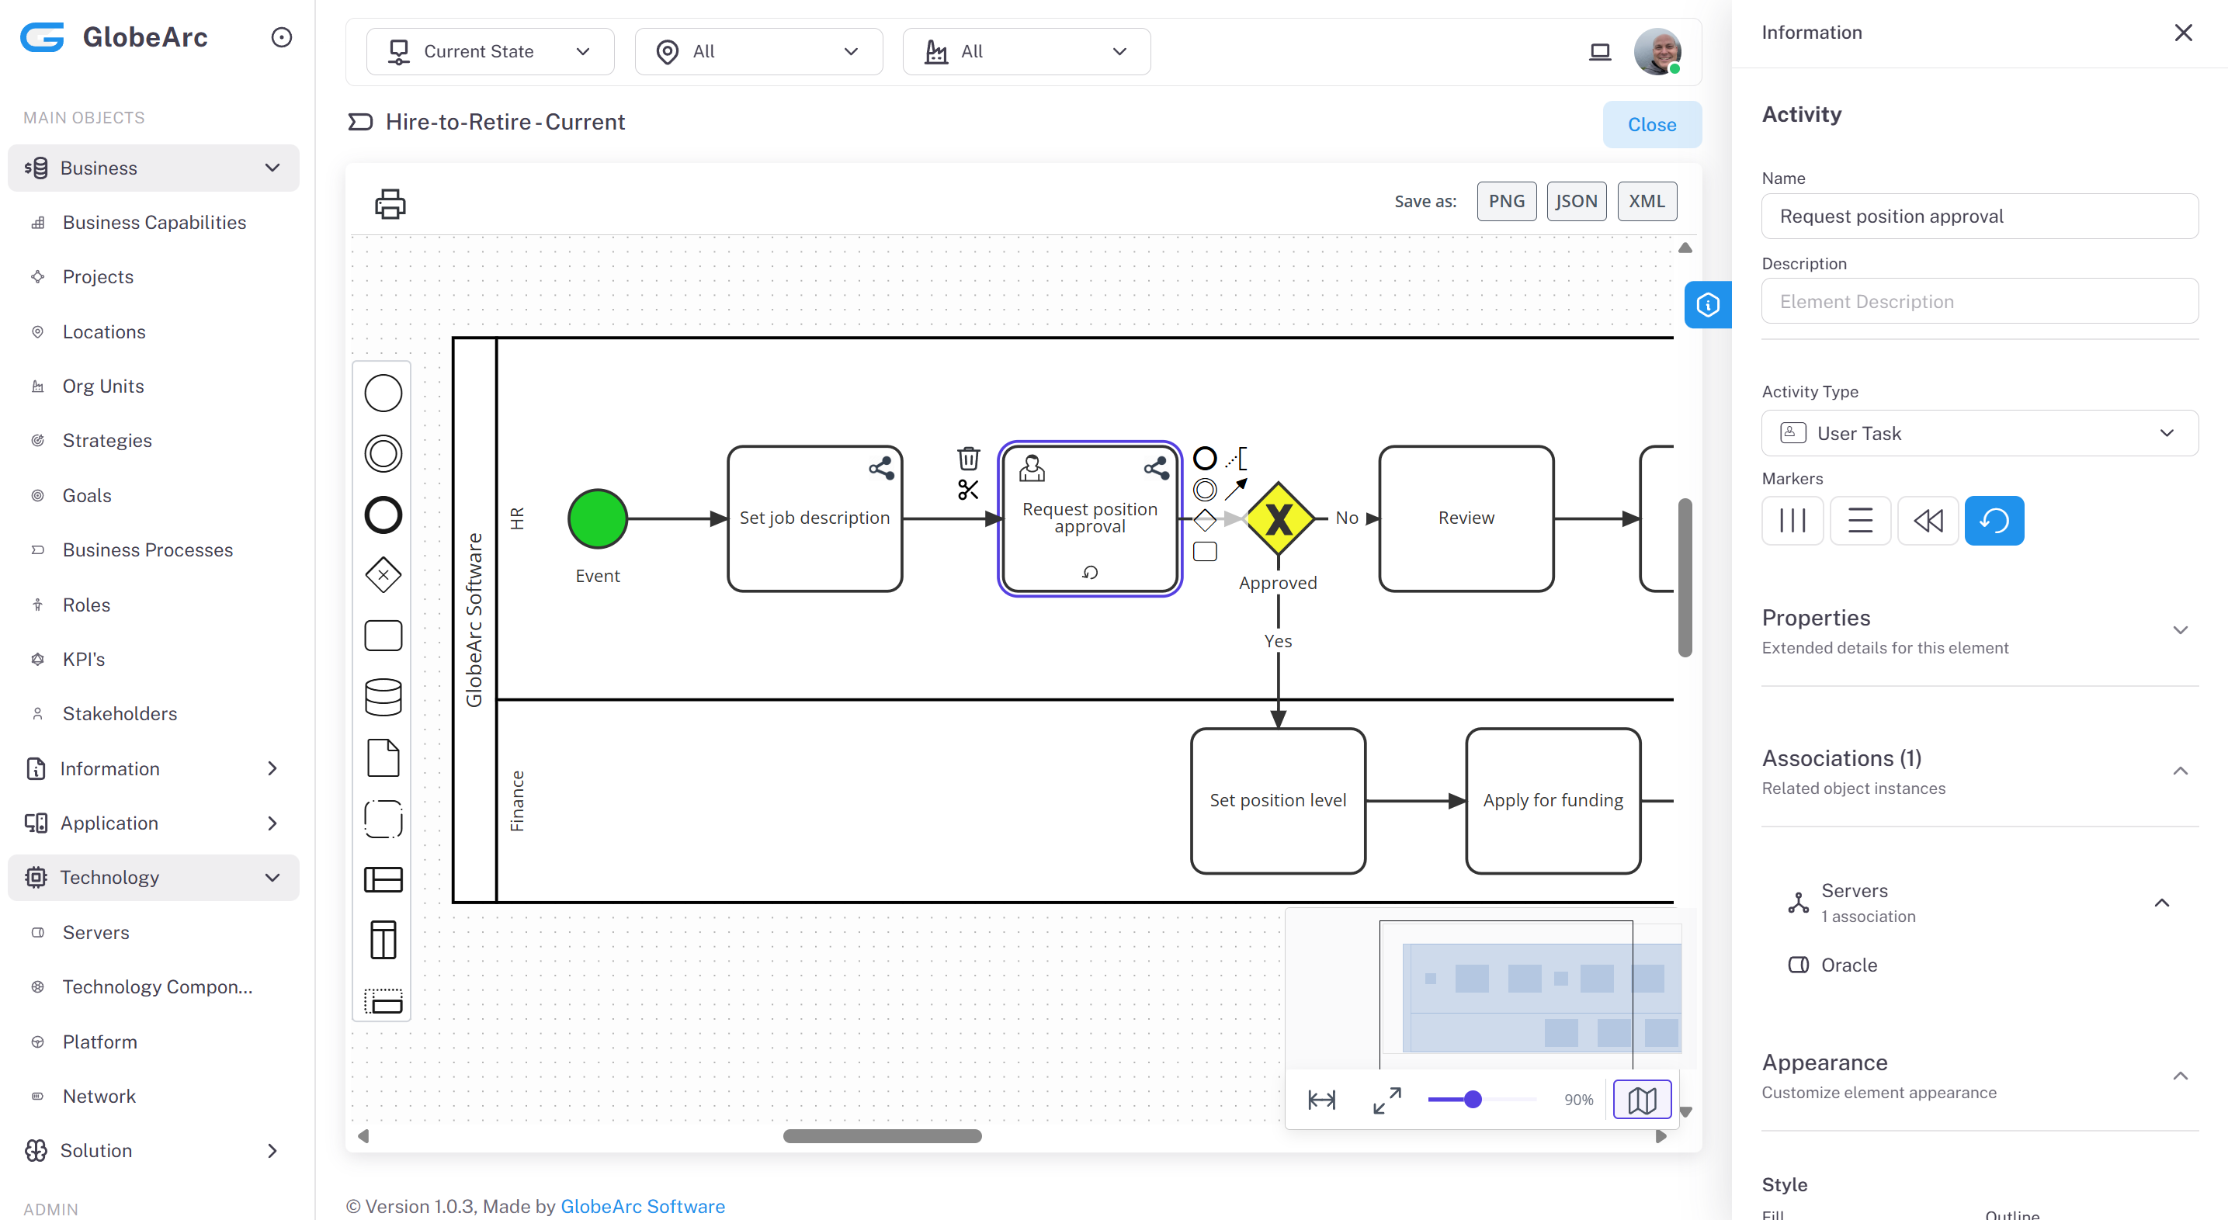Toggle the minimap map button
2228x1220 pixels.
pos(1642,1099)
